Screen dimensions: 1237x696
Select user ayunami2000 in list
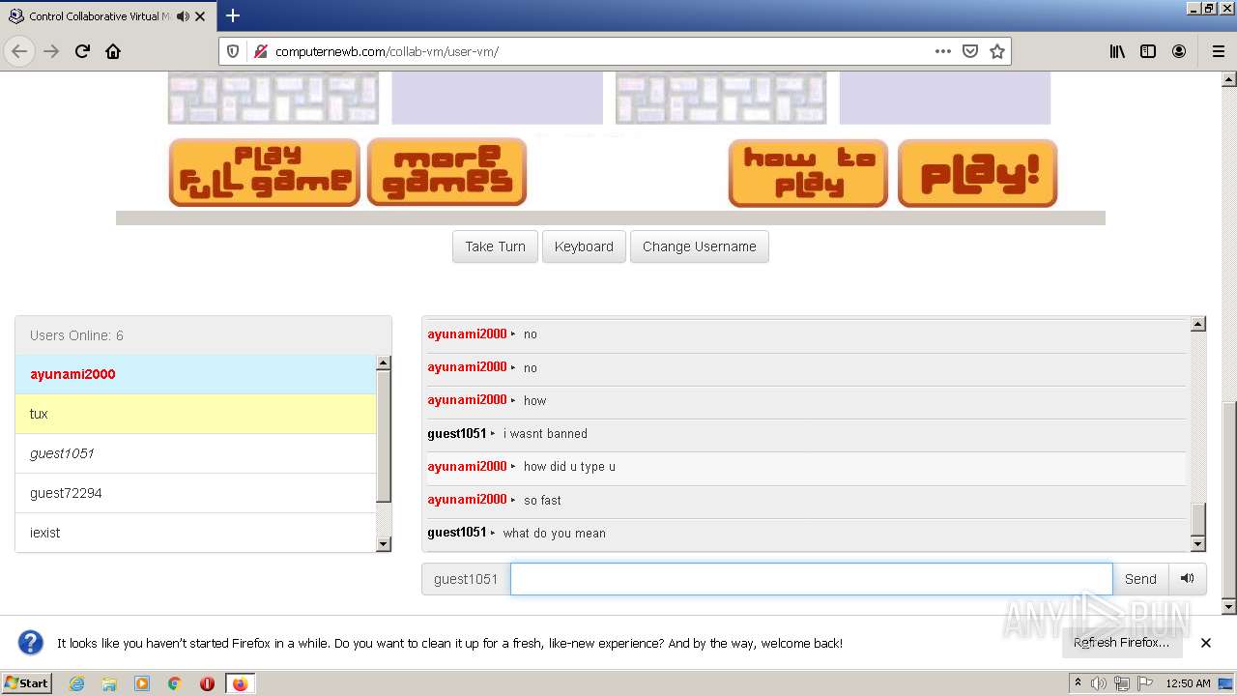[x=195, y=374]
